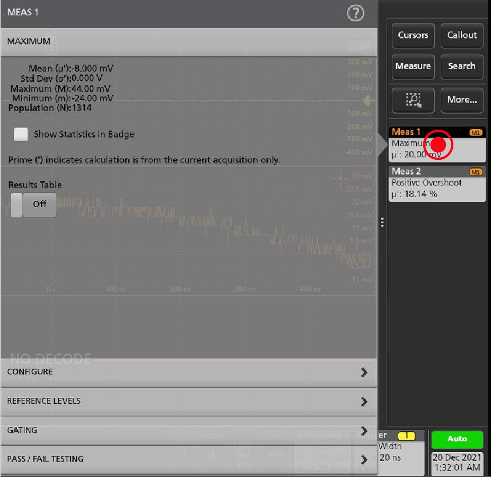This screenshot has width=491, height=477.
Task: Click the M1 tag on Meas 2 badge
Action: tap(476, 172)
